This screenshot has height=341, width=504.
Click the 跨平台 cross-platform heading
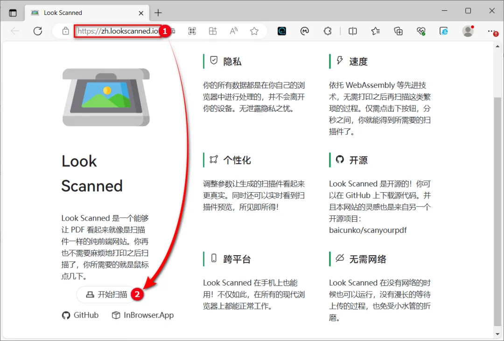(x=237, y=259)
